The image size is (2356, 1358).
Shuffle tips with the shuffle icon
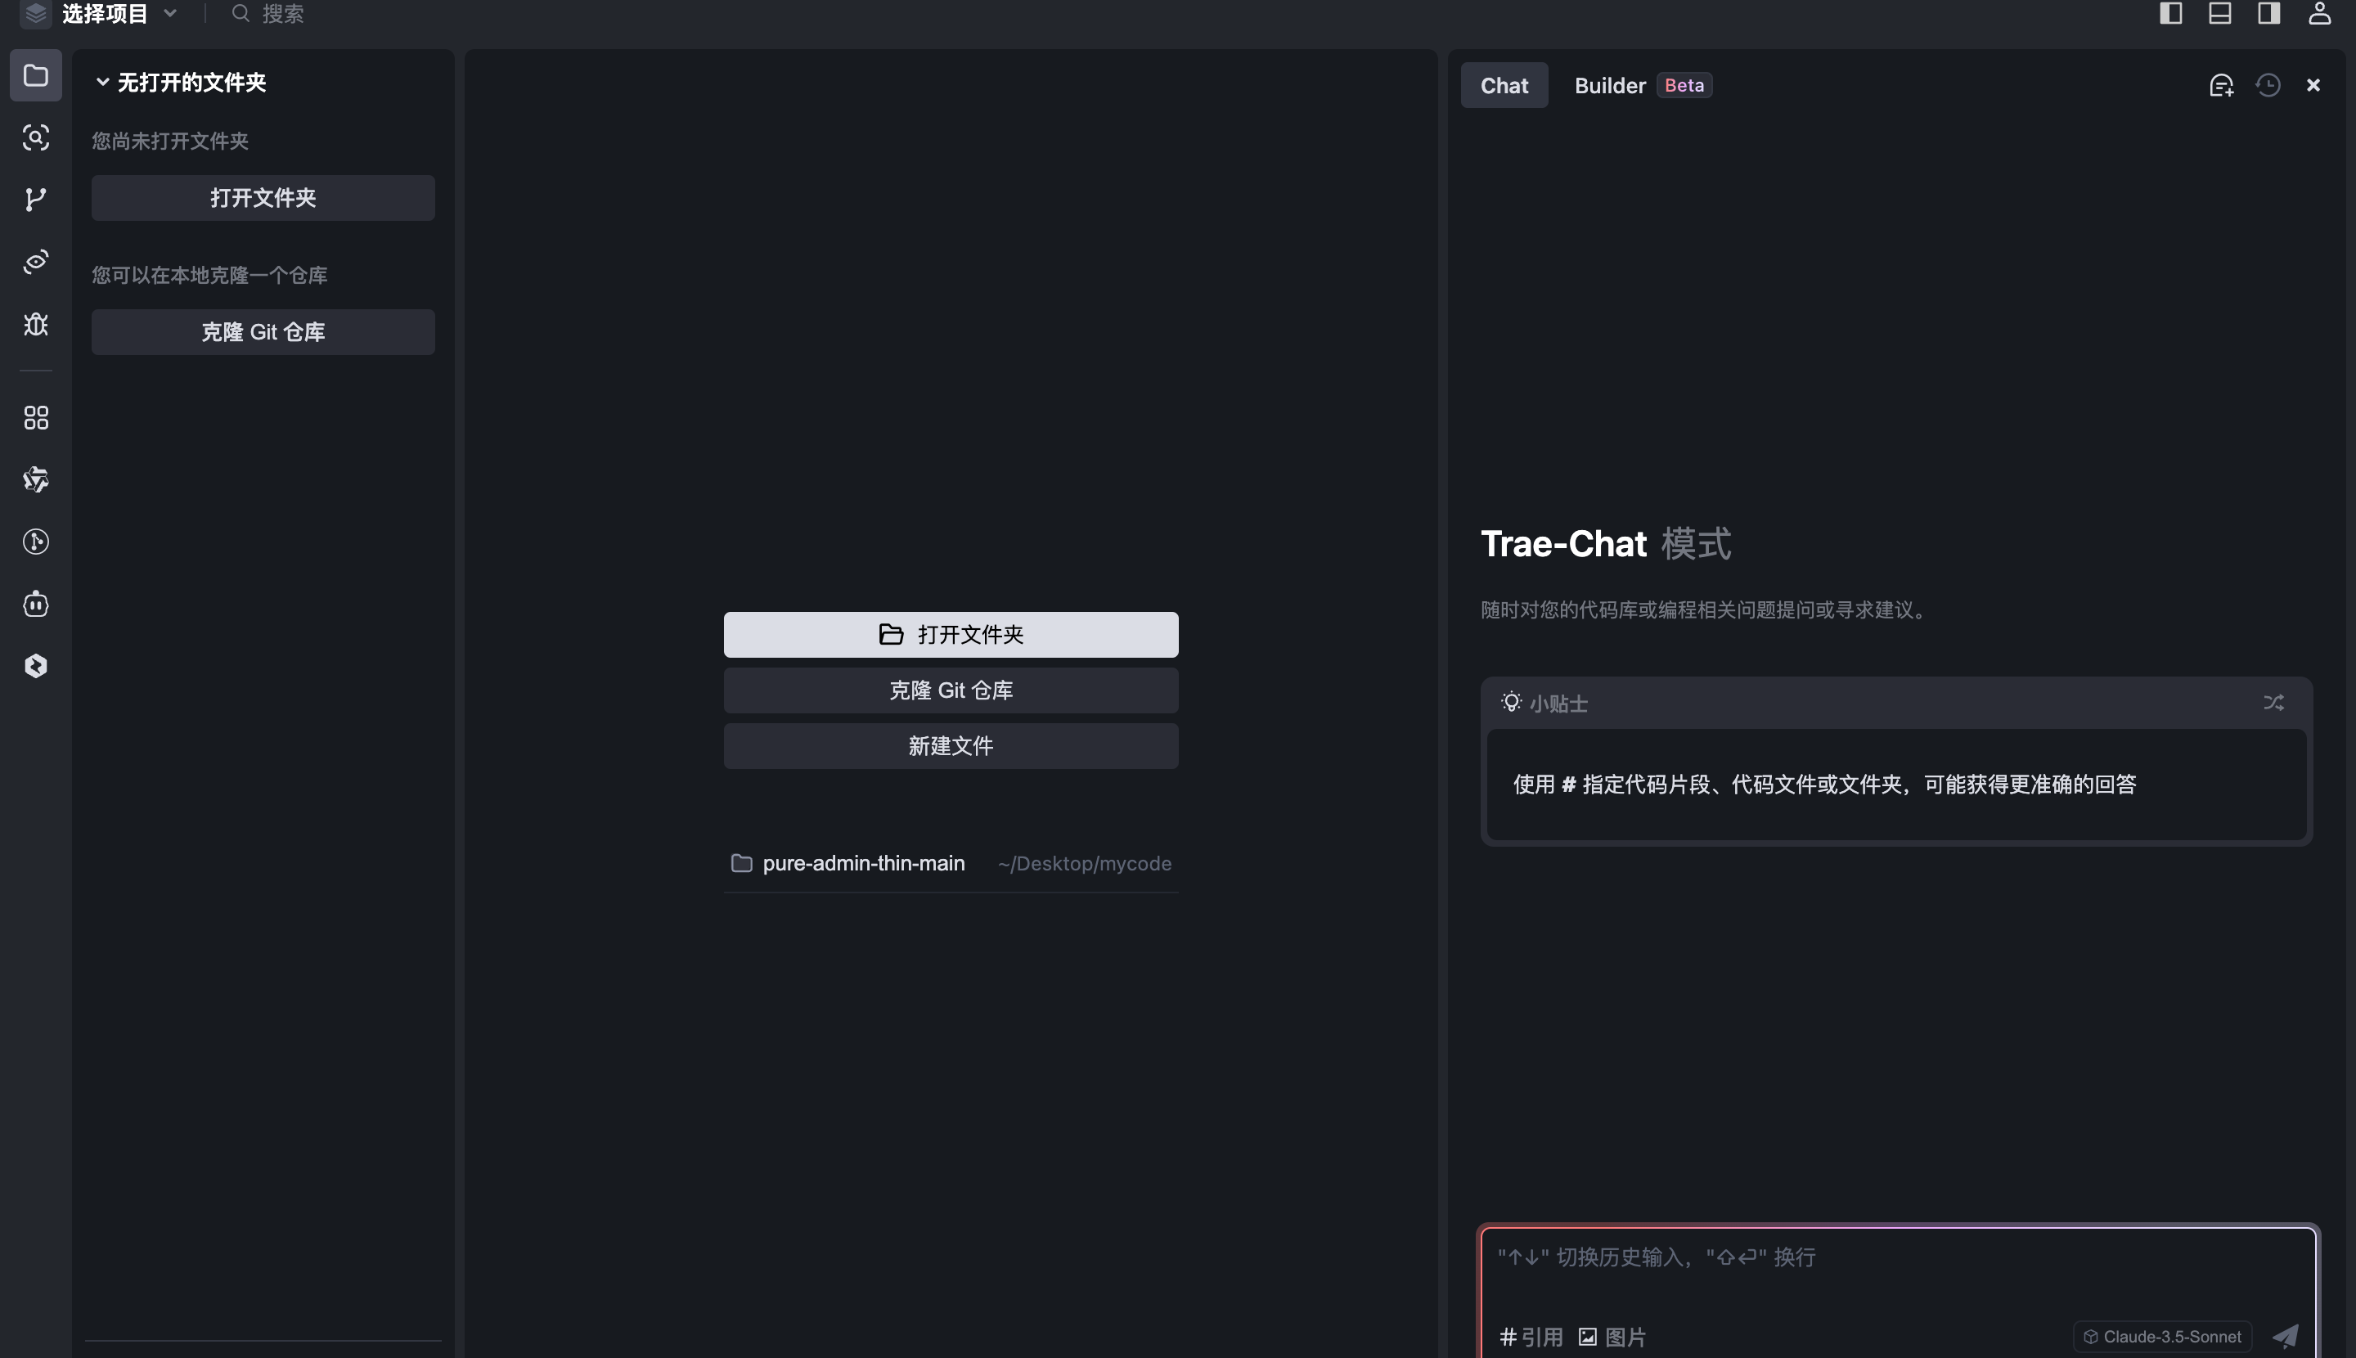tap(2274, 703)
